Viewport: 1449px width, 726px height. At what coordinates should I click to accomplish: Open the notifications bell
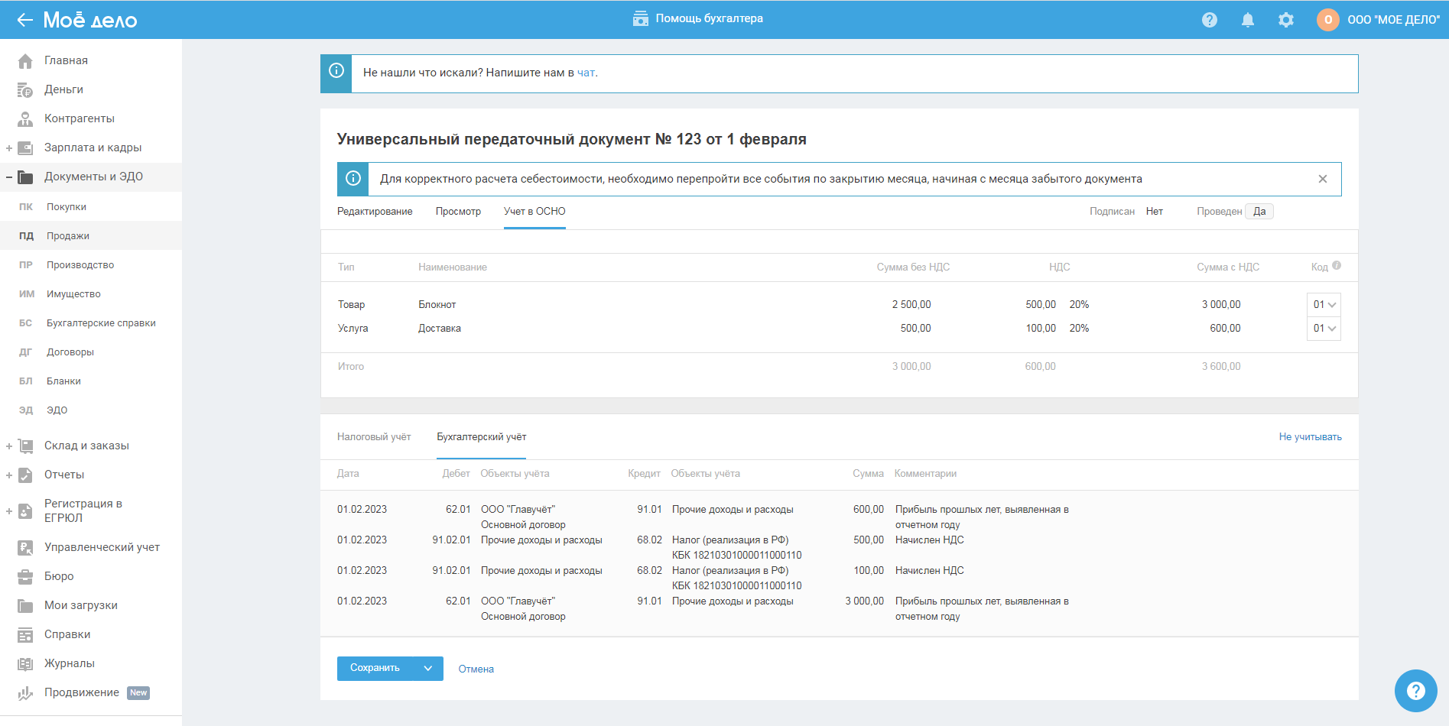(x=1247, y=20)
